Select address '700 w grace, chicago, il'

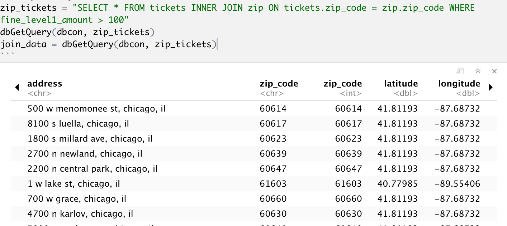tap(77, 198)
